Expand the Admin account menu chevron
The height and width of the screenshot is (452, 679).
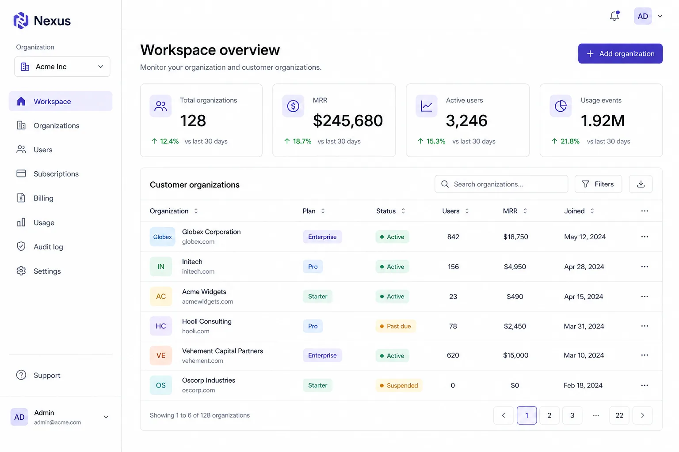(106, 417)
